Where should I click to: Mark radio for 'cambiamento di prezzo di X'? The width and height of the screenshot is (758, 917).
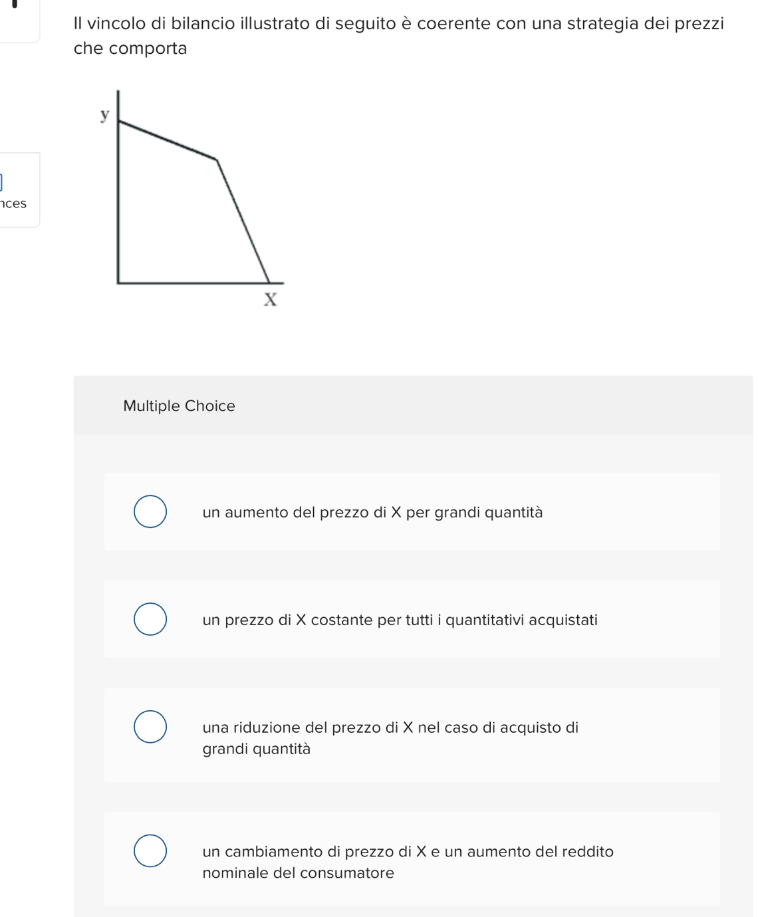150,851
